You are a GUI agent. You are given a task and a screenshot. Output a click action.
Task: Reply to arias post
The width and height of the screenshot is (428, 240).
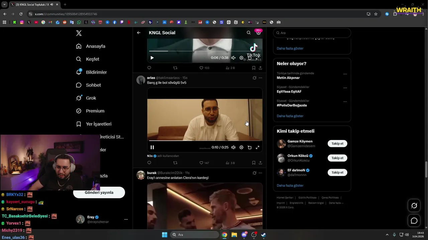(149, 163)
